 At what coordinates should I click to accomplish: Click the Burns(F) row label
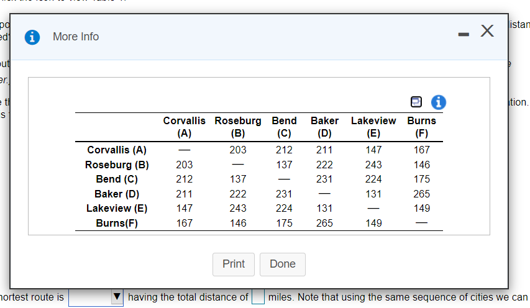[x=117, y=223]
